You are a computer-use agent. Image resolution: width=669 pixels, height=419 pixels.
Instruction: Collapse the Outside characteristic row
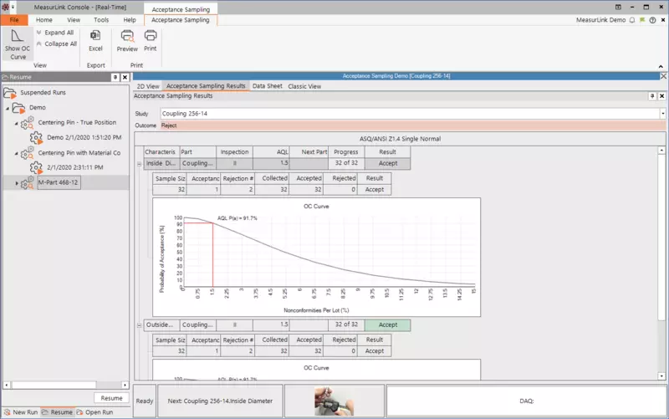[139, 325]
